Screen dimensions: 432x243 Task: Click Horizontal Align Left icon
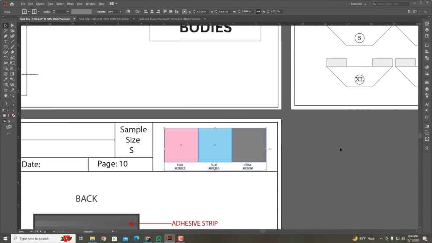click(x=146, y=12)
